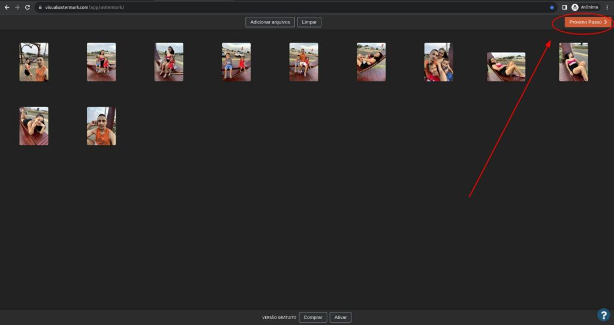Select first thumbnail in second row
614x325 pixels.
click(34, 126)
